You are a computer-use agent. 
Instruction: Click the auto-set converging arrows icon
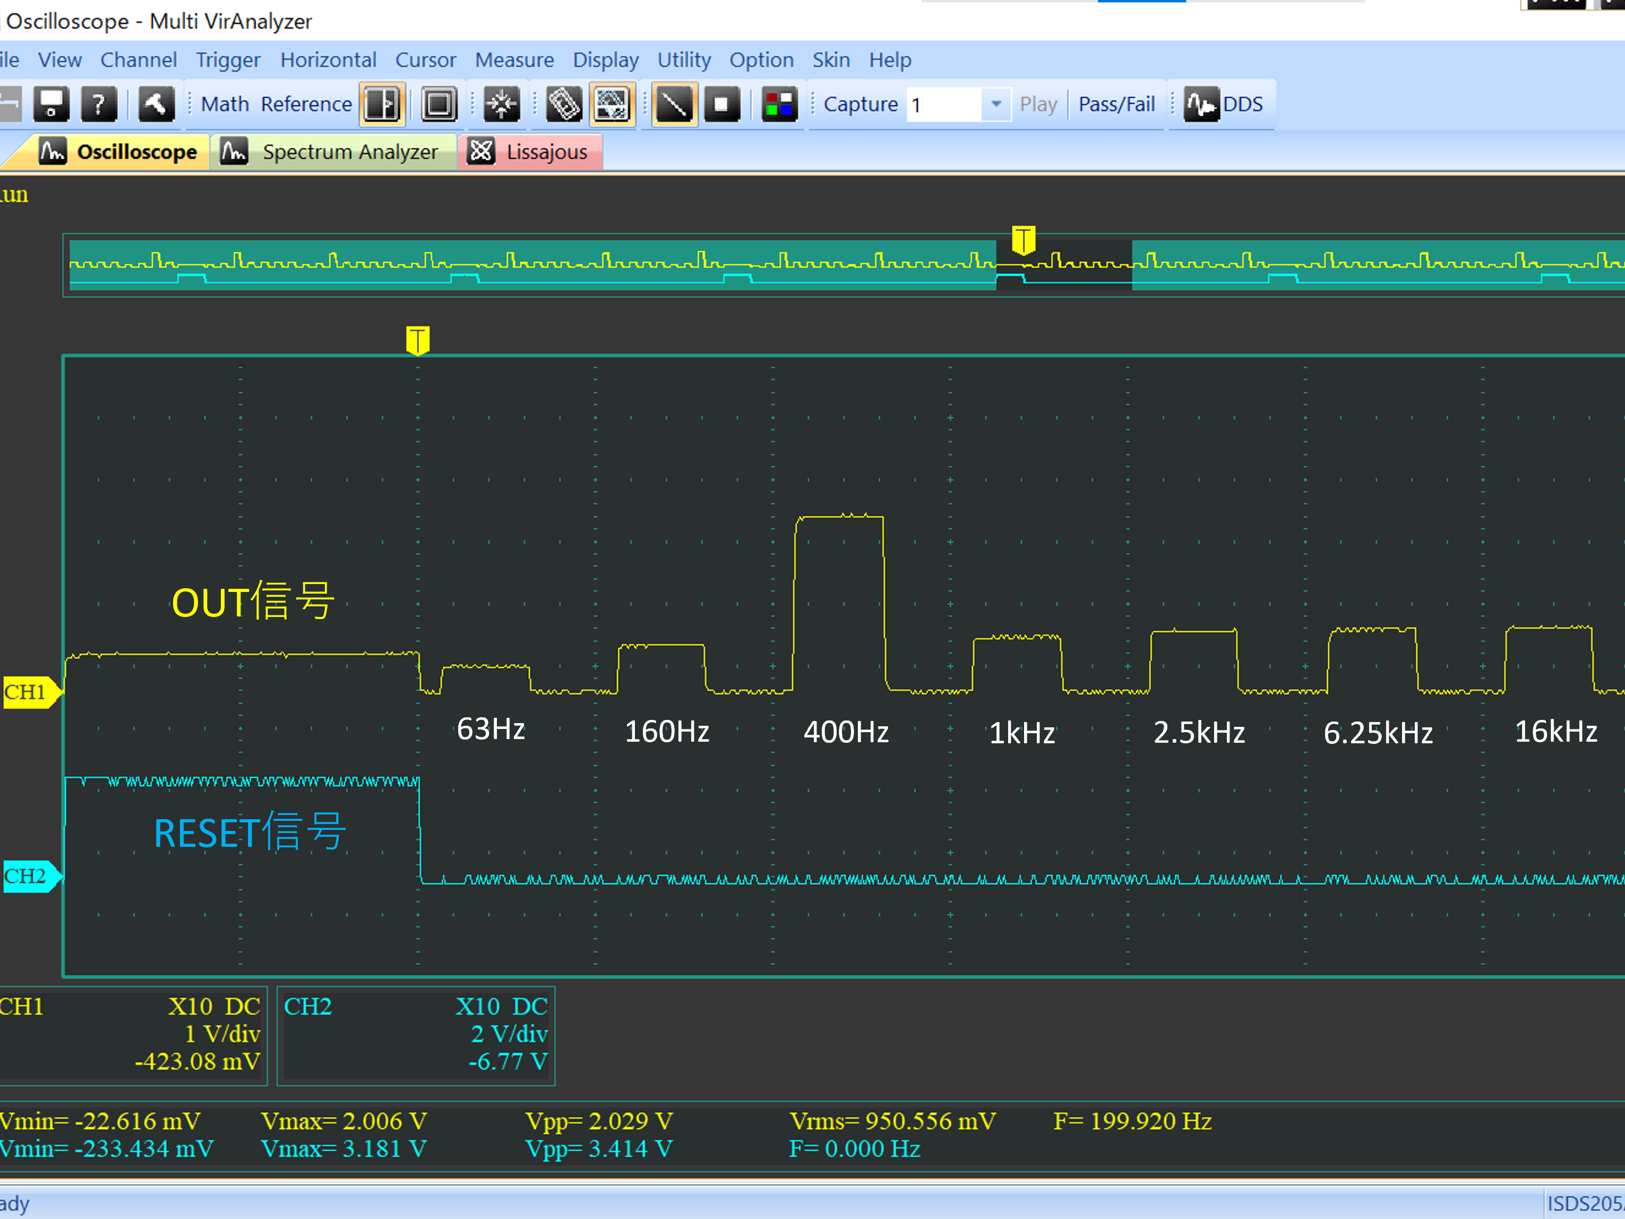(502, 105)
